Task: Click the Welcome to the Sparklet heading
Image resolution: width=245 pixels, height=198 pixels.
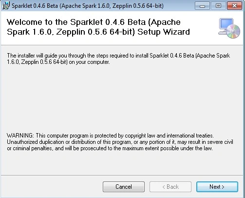Action: point(98,27)
